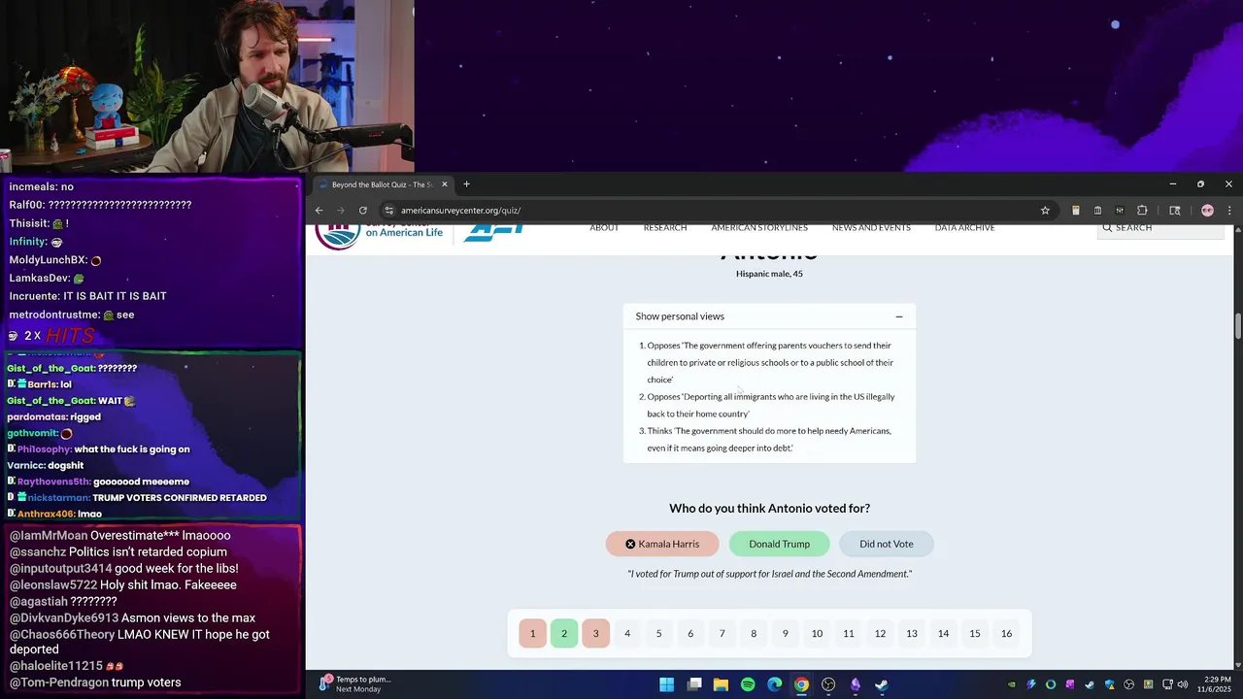Screen dimensions: 1243x699
Task: Open the RESEARCH menu
Action: tap(665, 228)
